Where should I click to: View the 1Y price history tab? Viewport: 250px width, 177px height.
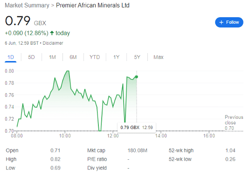tap(116, 57)
